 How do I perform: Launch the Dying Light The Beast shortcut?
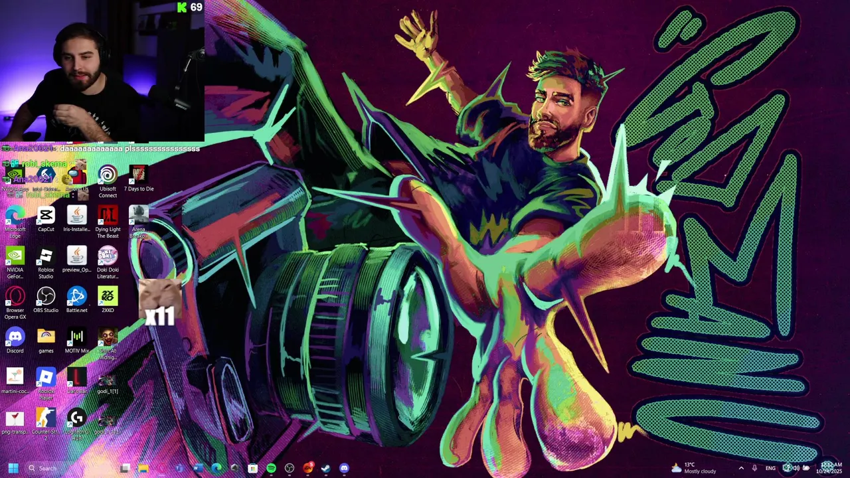[108, 222]
